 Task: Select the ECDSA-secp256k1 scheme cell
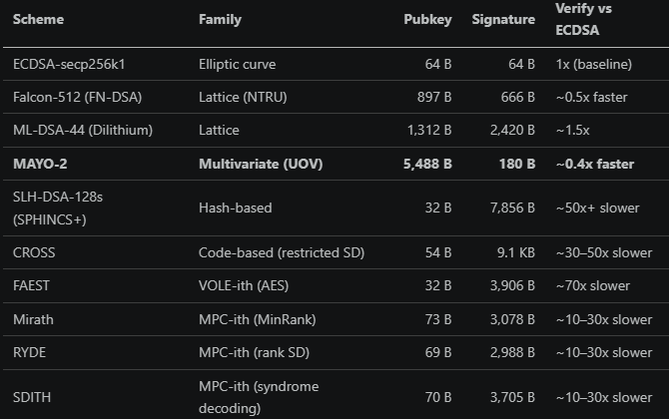point(69,64)
